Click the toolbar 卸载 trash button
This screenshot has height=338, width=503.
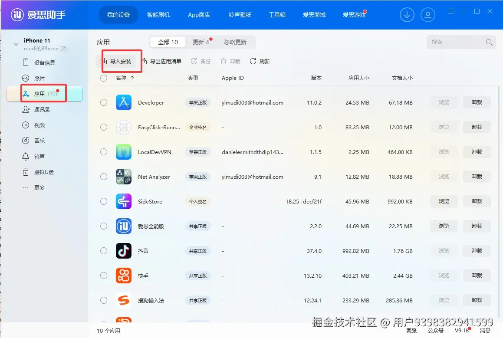coord(230,61)
